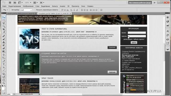
Task: Toggle Quick Mask mode button
Action: click(x=4, y=93)
